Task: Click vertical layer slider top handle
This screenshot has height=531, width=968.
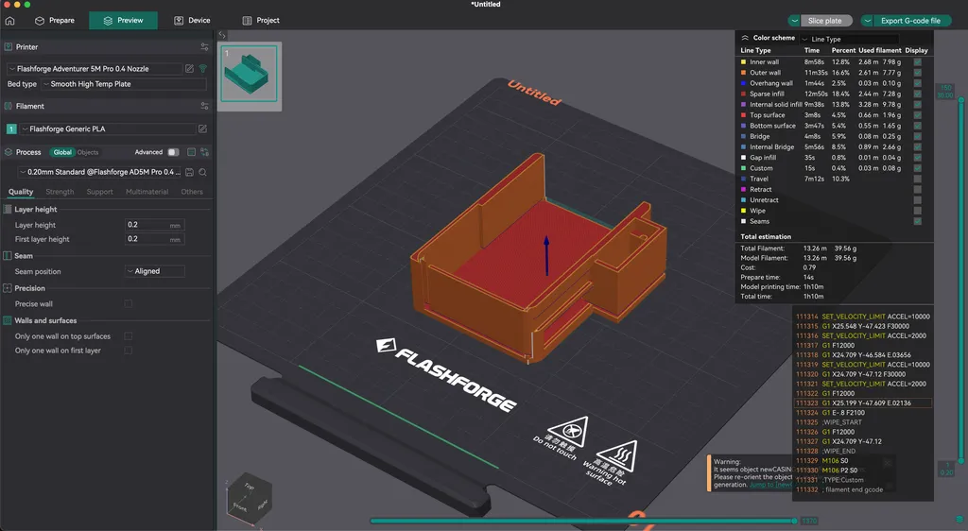Action: coord(960,98)
